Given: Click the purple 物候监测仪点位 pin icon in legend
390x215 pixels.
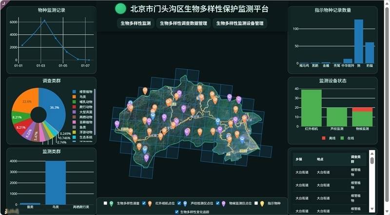Looking at the screenshot, I should coord(223,204).
